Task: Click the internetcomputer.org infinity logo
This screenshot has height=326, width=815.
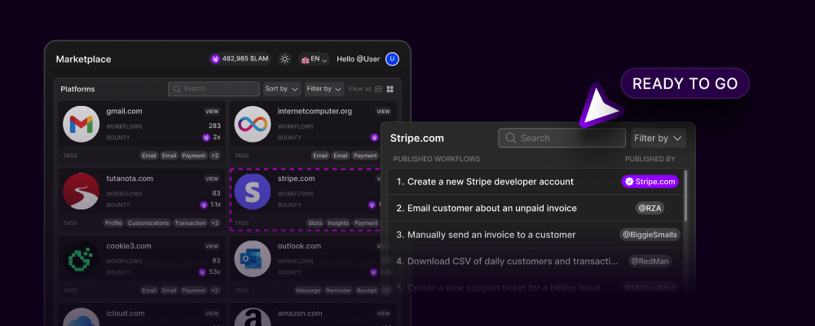Action: click(253, 124)
